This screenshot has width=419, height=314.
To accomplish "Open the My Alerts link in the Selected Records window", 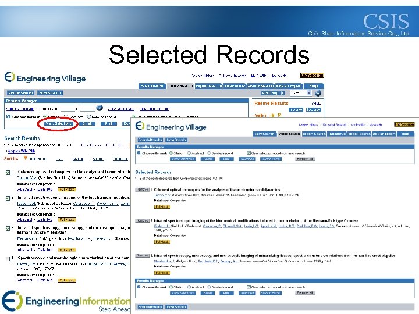I will 375,124.
